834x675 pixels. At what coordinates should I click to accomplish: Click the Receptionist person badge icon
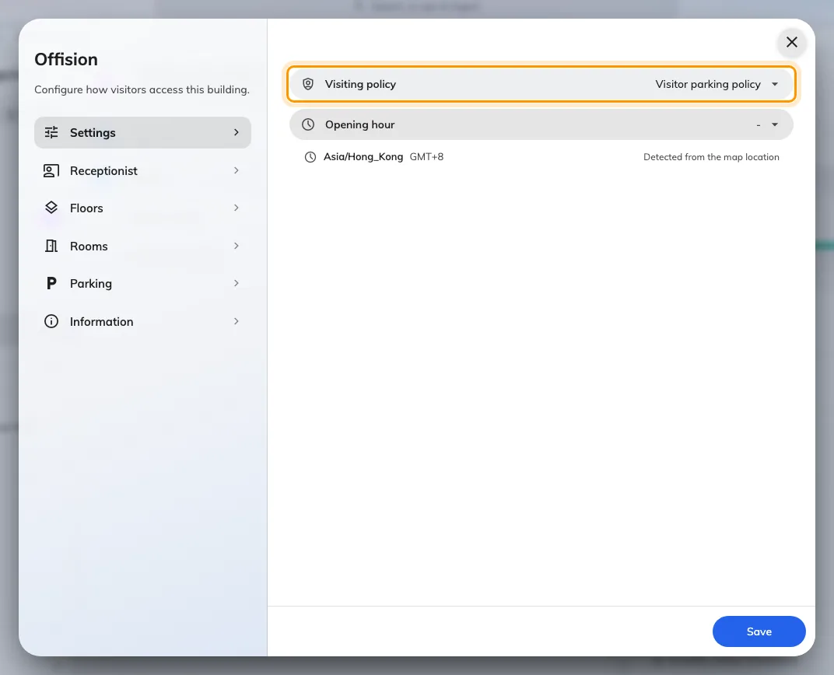(x=51, y=170)
